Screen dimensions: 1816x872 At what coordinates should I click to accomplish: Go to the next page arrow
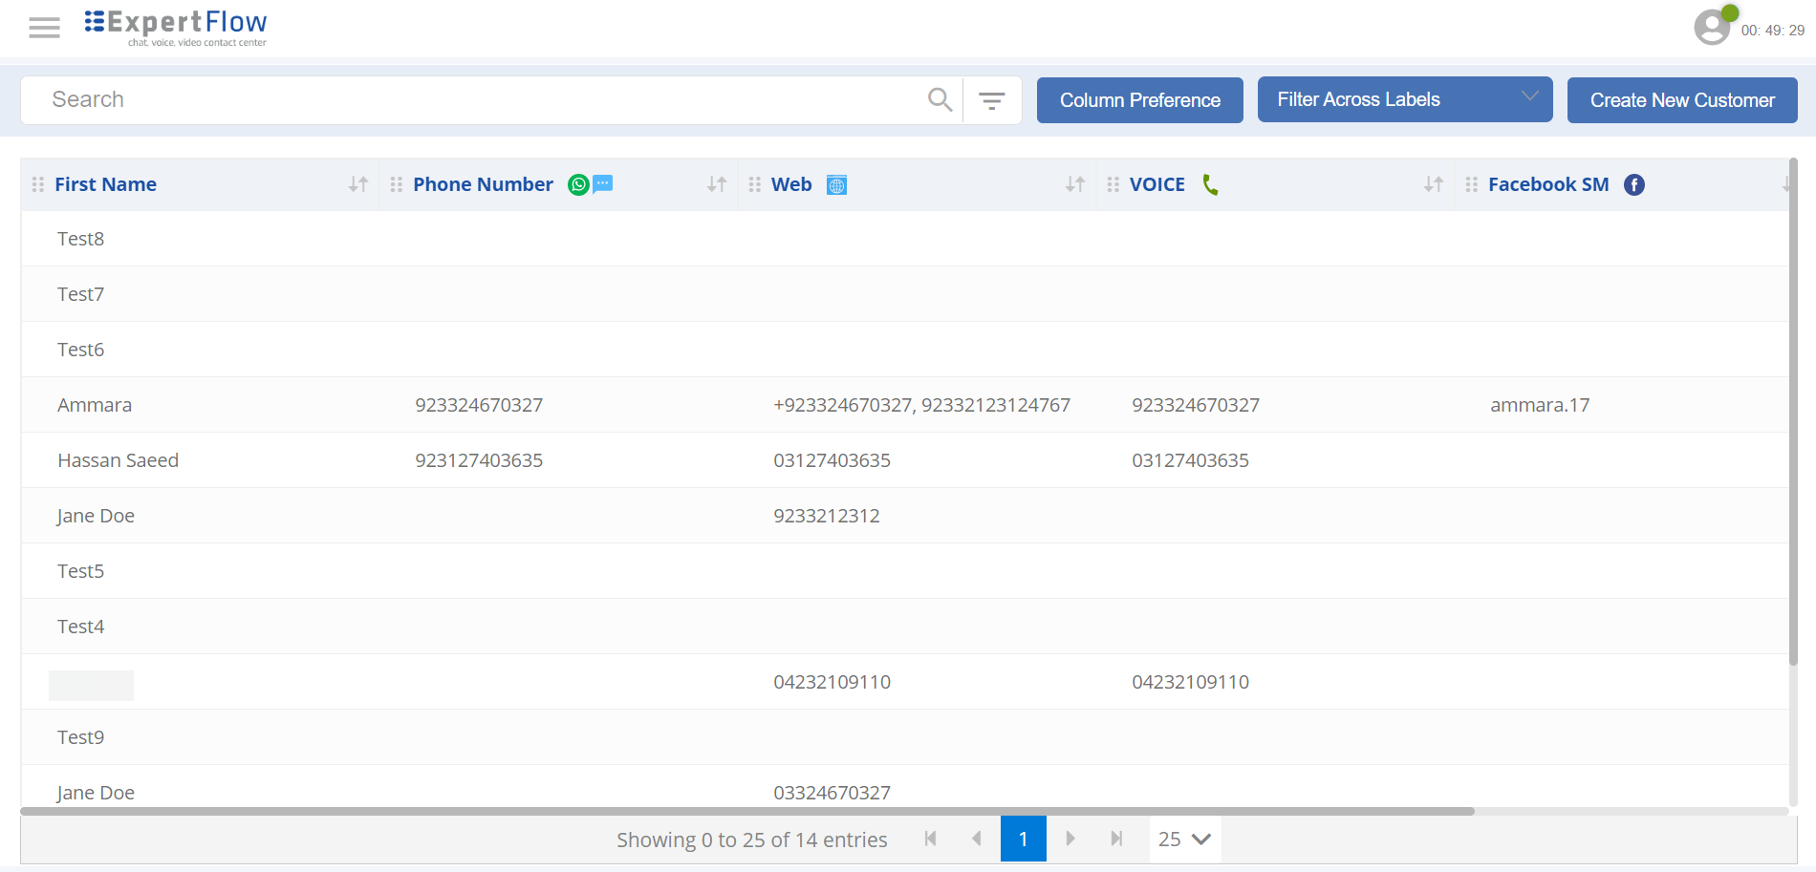click(1070, 839)
